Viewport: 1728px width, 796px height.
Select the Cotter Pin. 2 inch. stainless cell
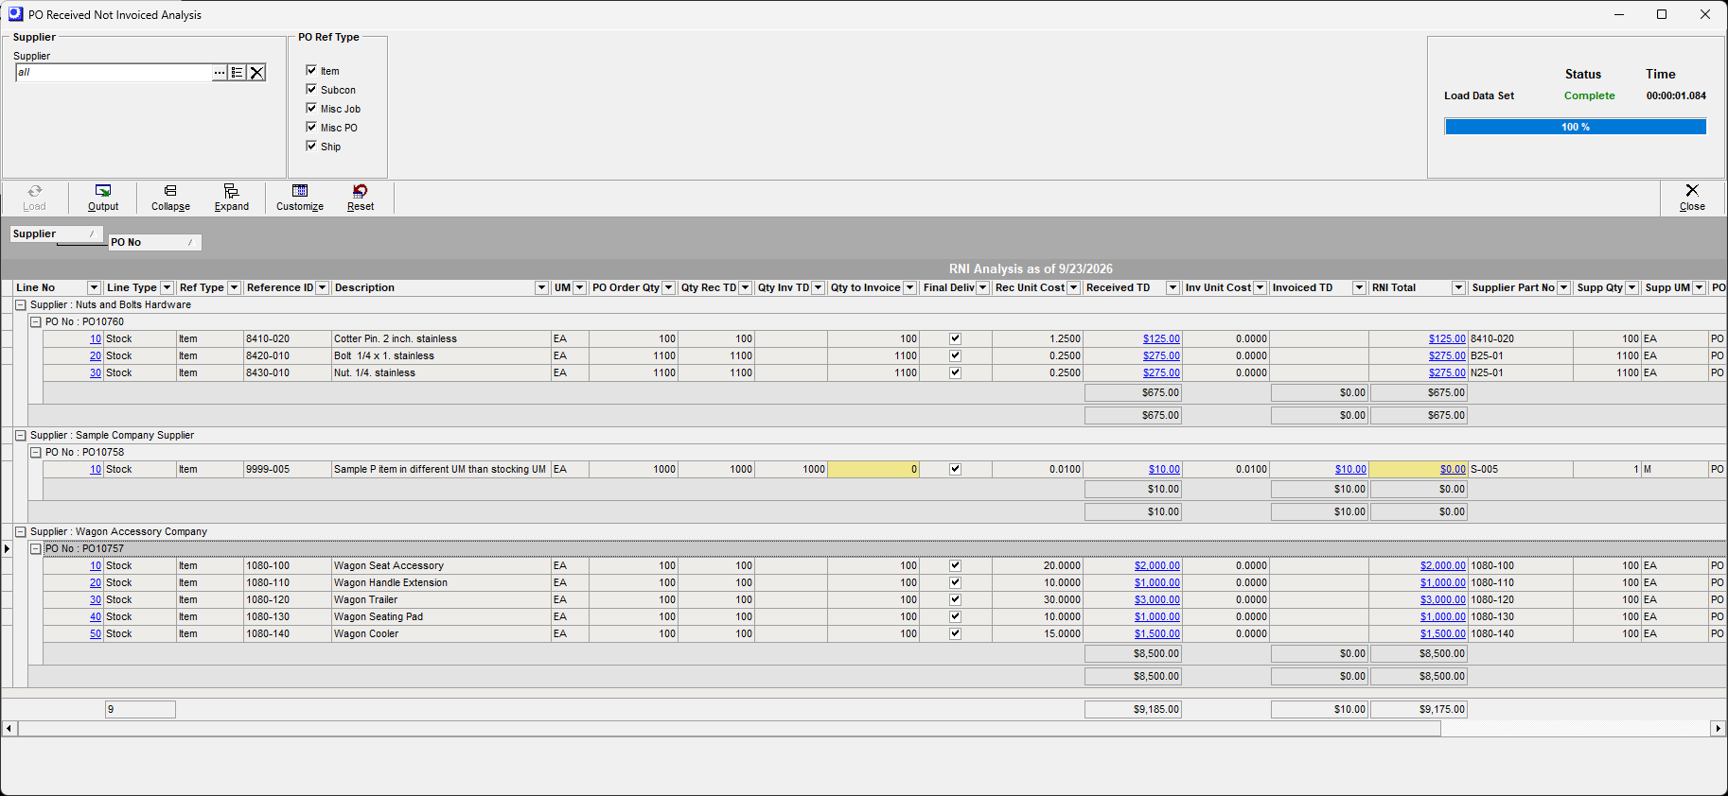[441, 338]
